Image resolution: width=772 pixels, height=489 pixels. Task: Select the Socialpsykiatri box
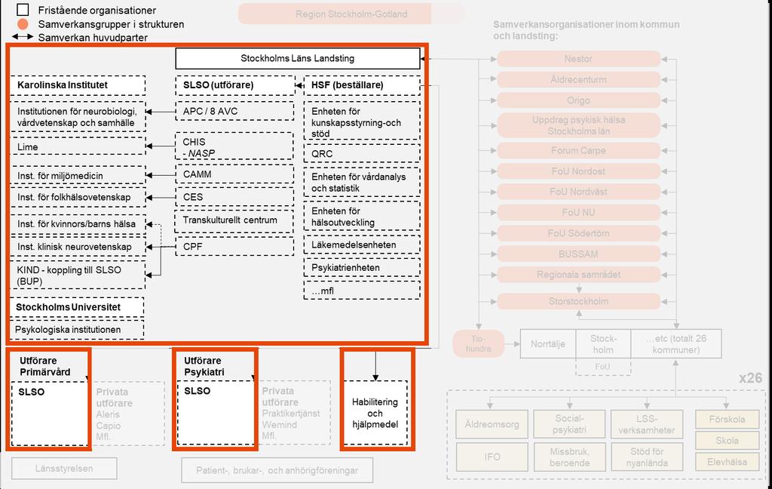569,424
